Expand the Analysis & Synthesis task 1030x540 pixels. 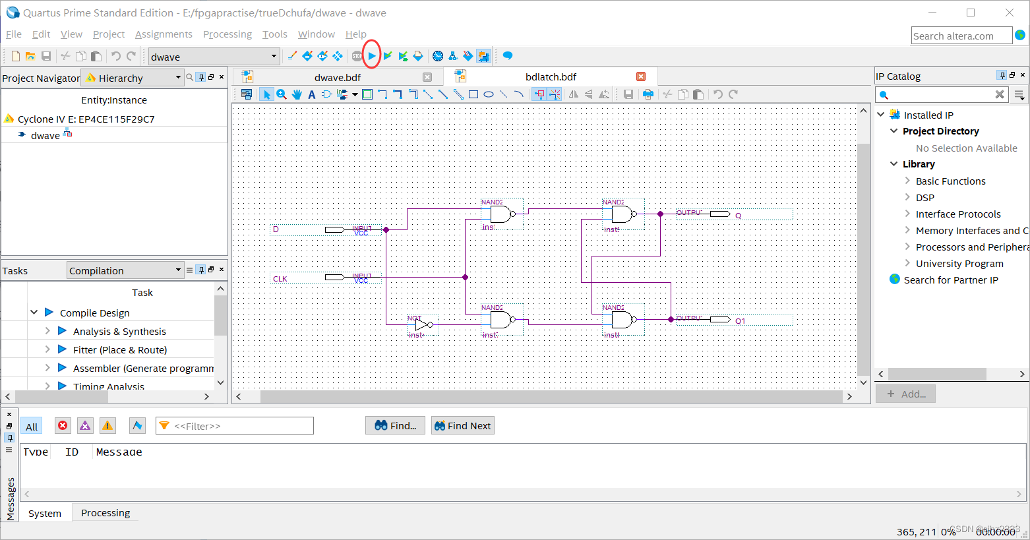point(47,331)
